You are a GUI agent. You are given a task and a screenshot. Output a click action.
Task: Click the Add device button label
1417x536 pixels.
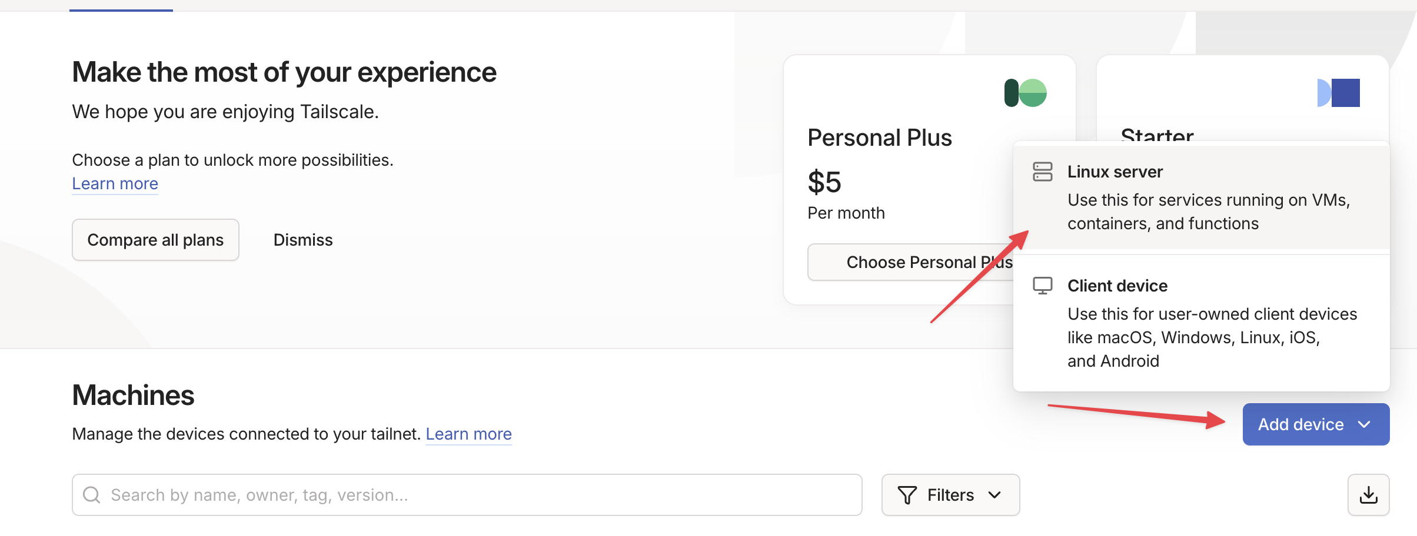(1300, 424)
